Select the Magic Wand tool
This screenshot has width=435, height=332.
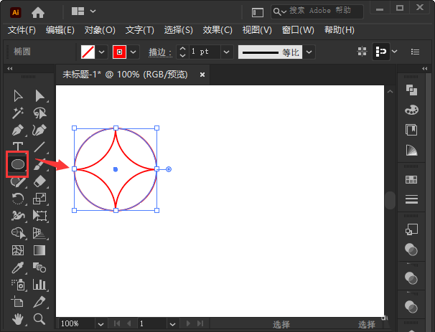tap(18, 113)
